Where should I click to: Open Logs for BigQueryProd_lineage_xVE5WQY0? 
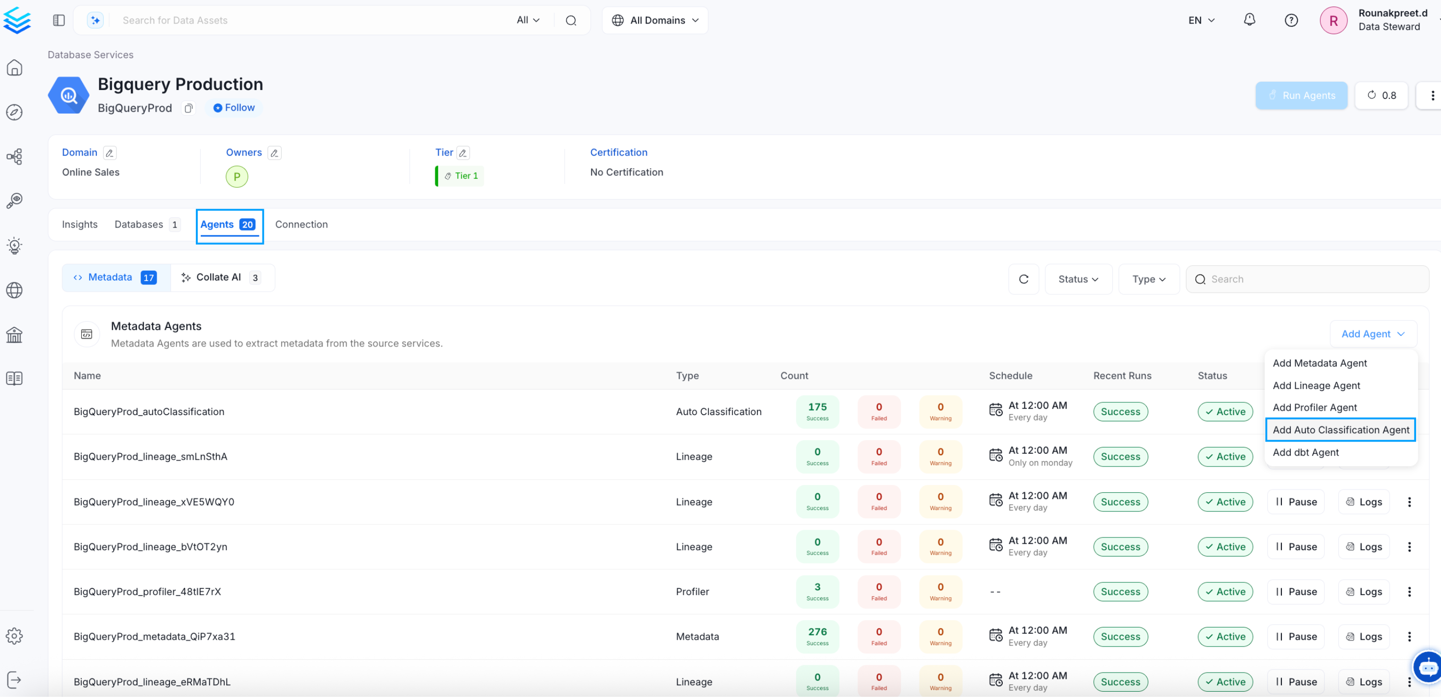pos(1364,502)
